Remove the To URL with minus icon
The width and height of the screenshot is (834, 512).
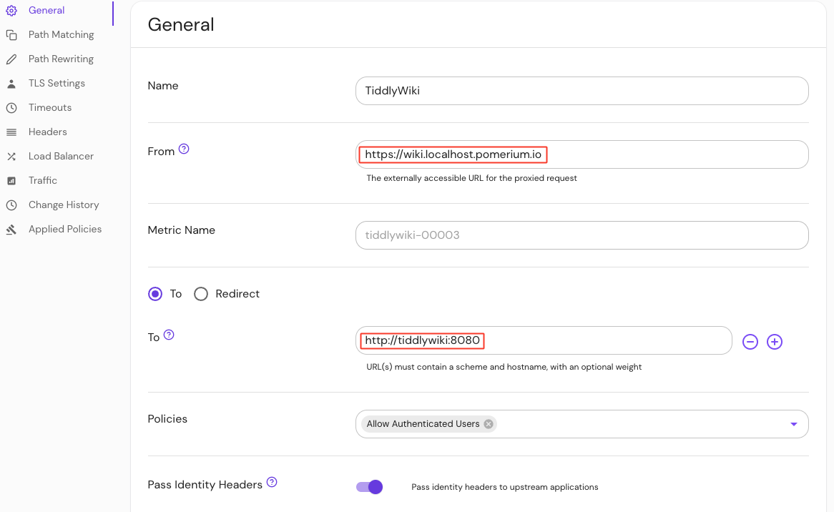click(x=750, y=342)
